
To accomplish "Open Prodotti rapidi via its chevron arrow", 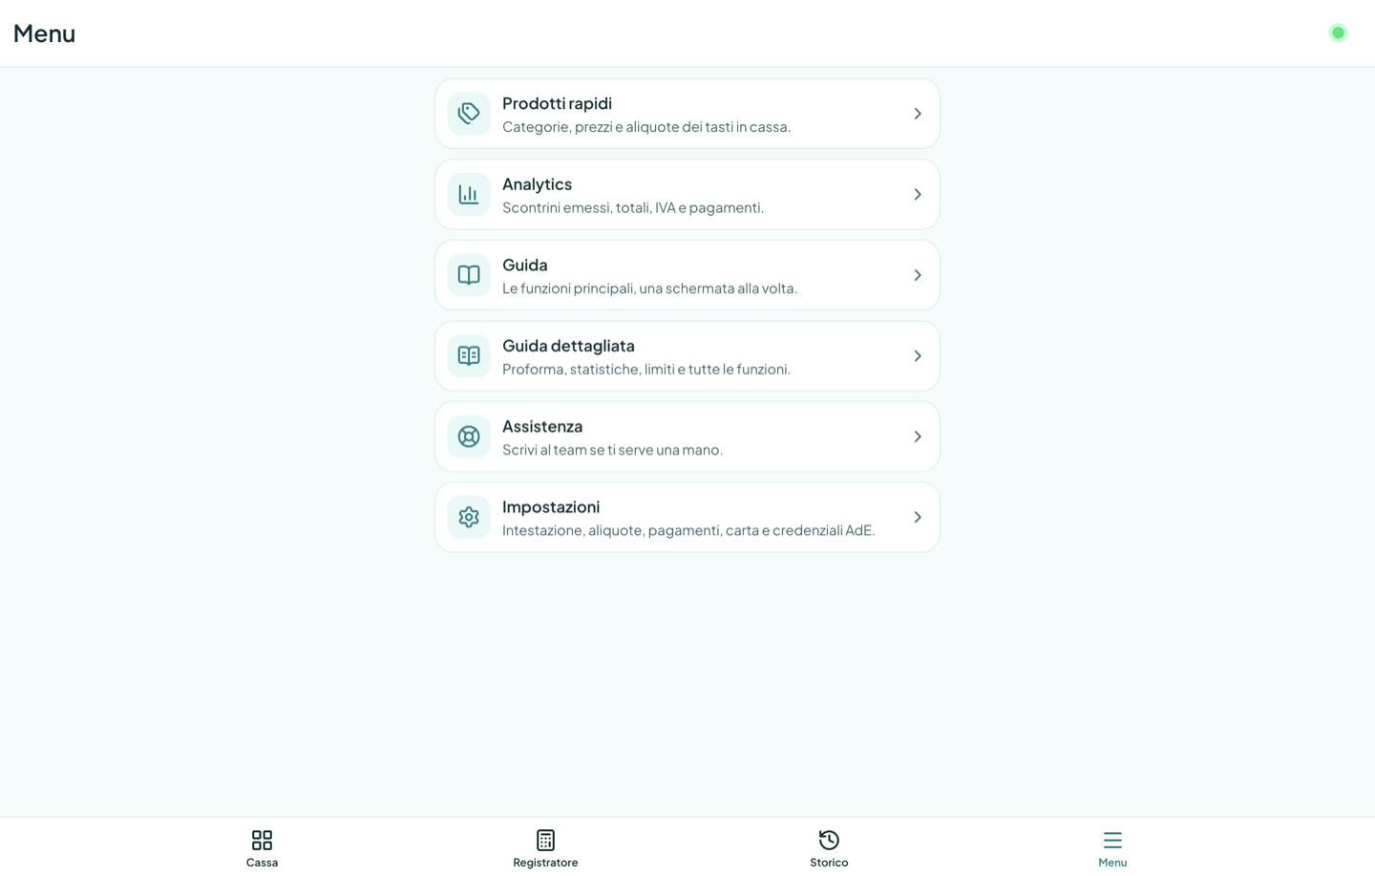I will coord(918,114).
